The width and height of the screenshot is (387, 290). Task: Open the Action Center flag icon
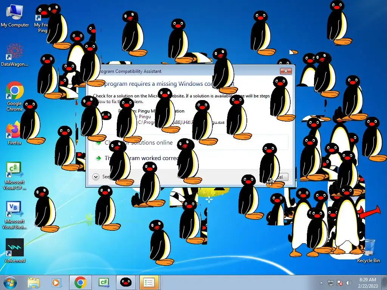point(340,283)
